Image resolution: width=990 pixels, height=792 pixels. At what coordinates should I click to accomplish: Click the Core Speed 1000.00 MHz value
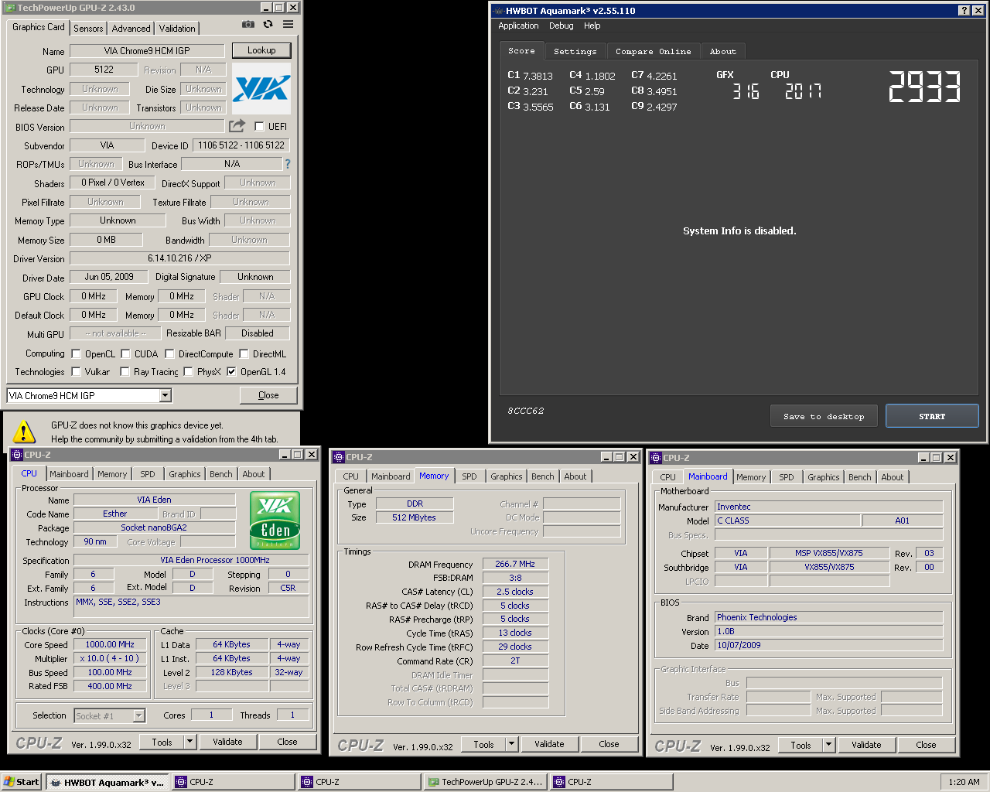(x=110, y=644)
